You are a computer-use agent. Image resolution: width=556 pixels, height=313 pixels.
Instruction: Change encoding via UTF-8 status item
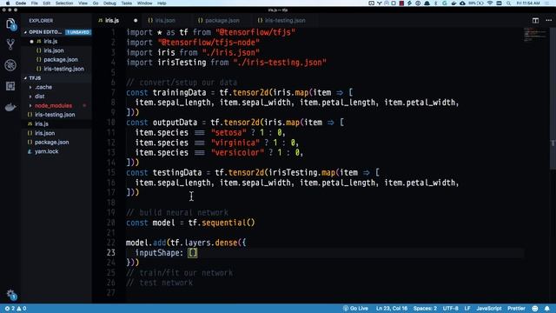click(x=450, y=309)
